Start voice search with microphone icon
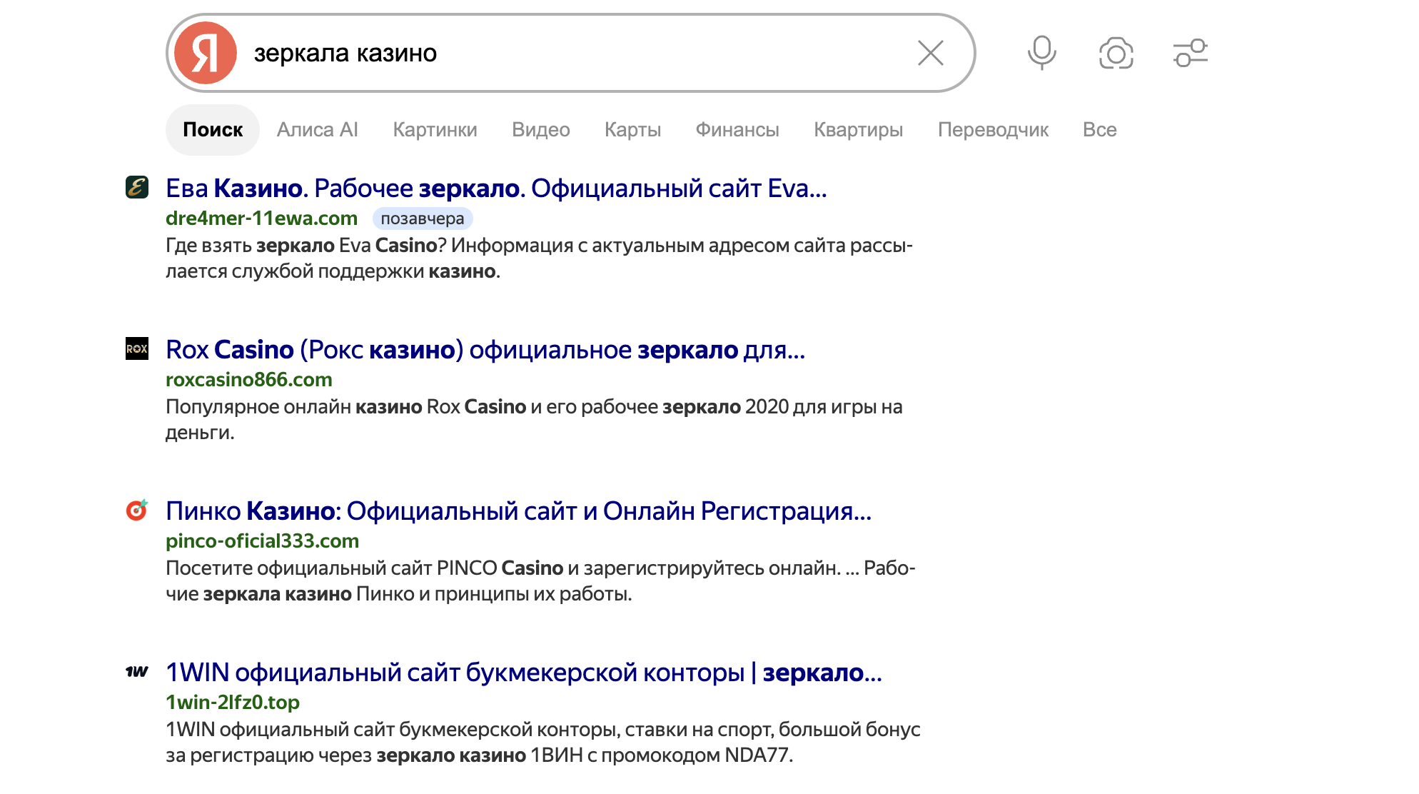This screenshot has width=1419, height=794. pos(1042,53)
